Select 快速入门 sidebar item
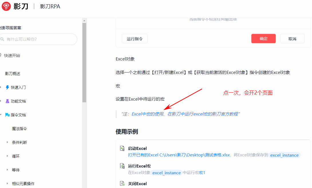This screenshot has width=312, height=188. [18, 87]
